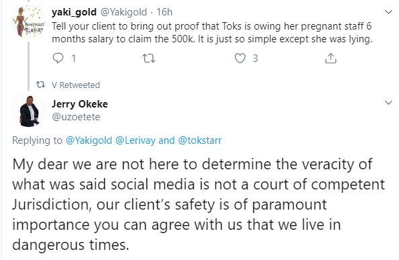
Task: Open share icon on yaki_gold's tweet
Action: pos(330,58)
